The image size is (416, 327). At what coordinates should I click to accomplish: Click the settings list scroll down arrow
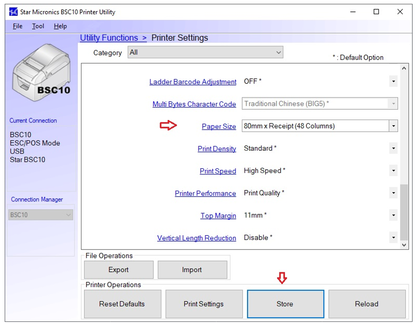click(x=404, y=245)
